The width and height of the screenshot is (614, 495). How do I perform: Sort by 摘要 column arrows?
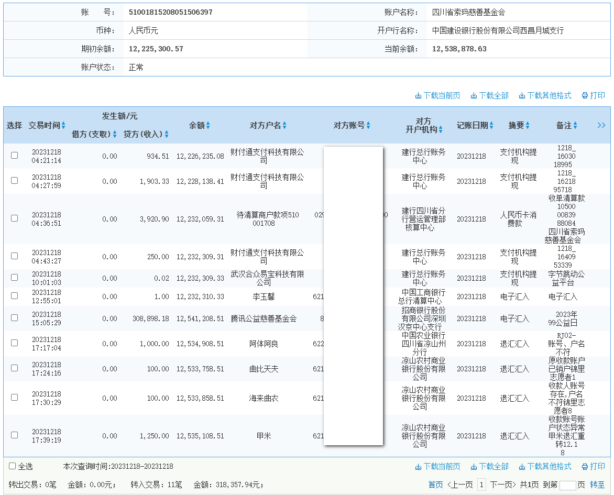click(528, 125)
